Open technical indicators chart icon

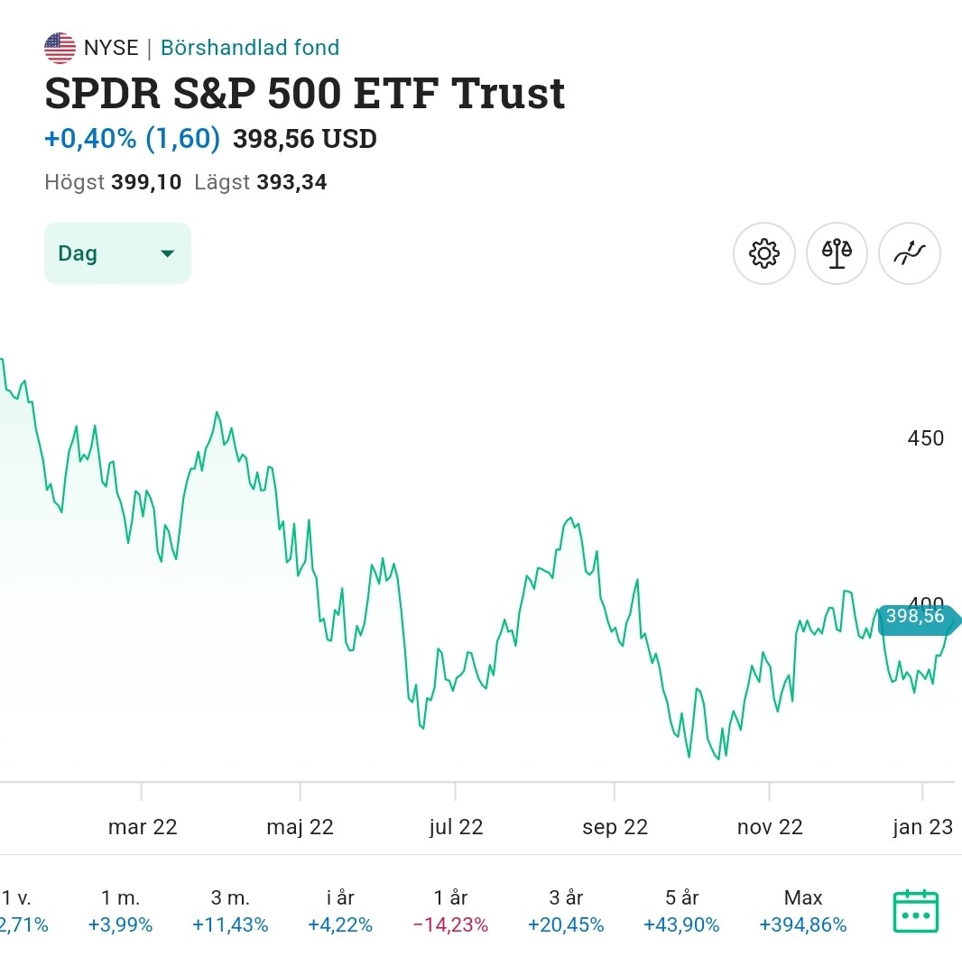click(910, 253)
